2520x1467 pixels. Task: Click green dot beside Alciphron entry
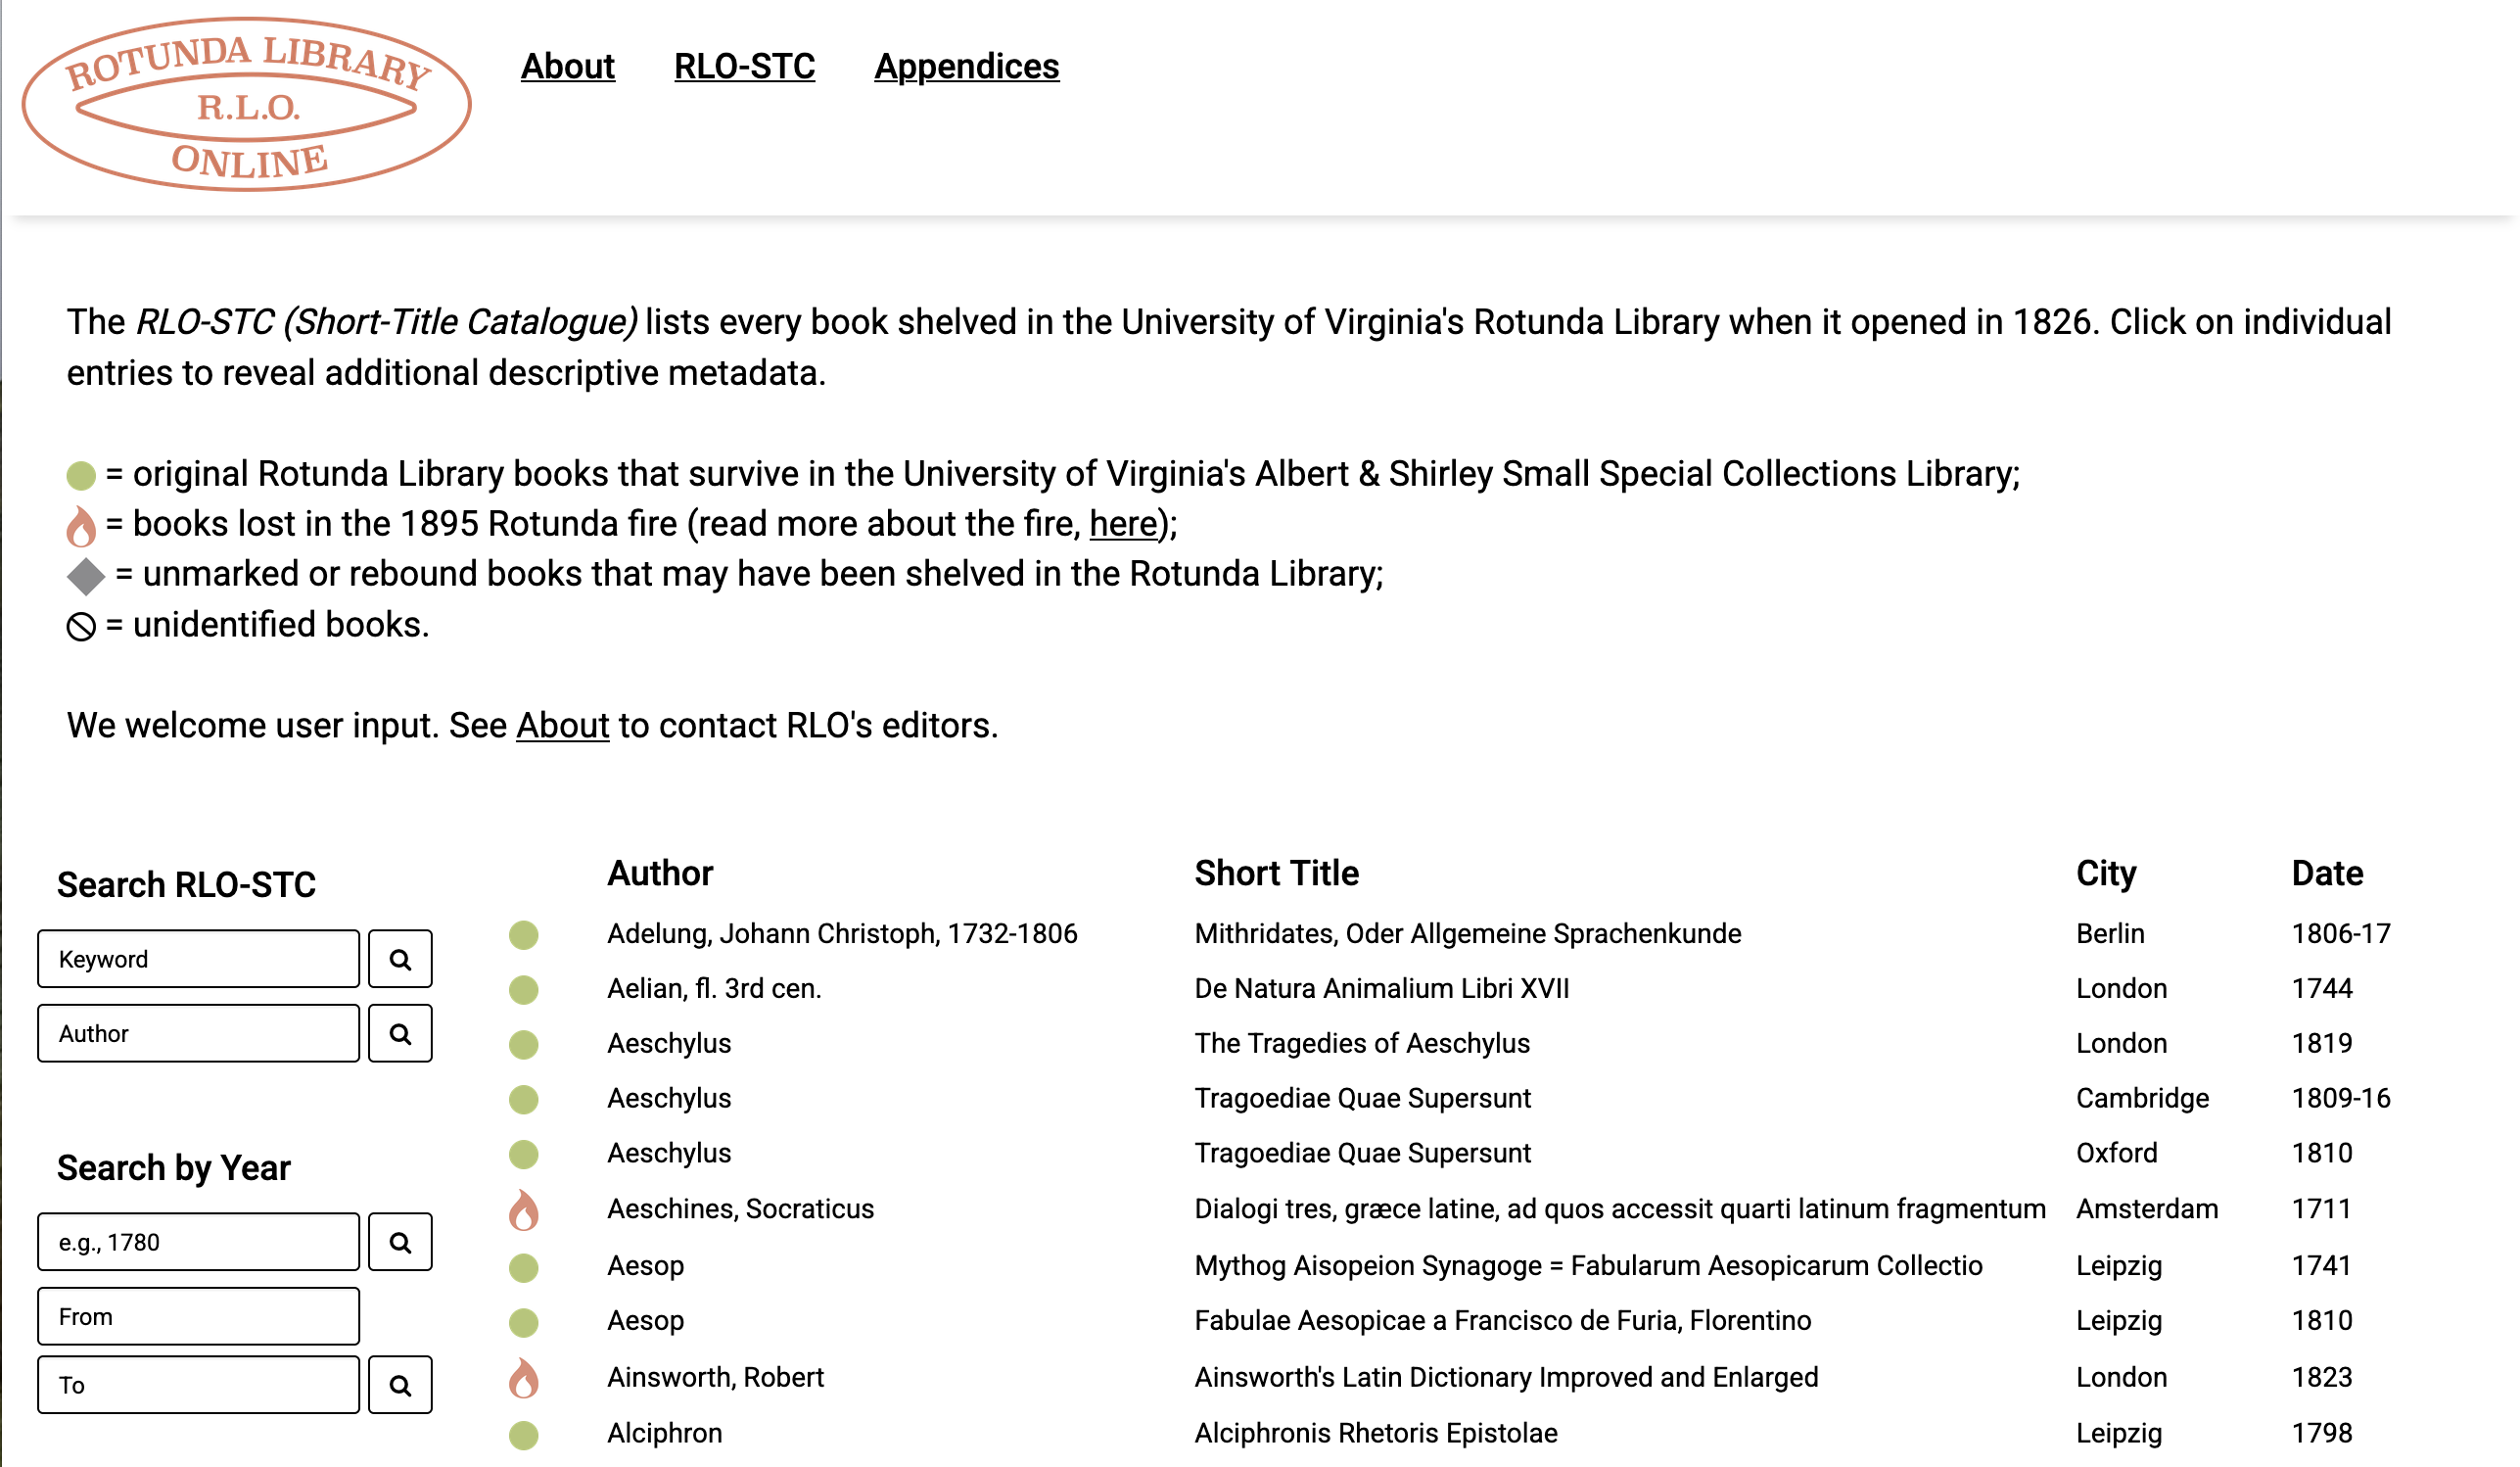[523, 1435]
